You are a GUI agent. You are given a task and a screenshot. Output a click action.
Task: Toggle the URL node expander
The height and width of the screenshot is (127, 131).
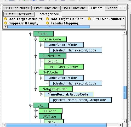[x=30, y=105]
